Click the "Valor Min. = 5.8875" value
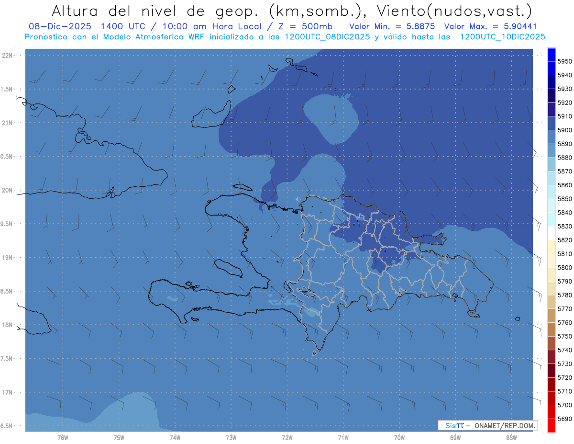Image resolution: width=574 pixels, height=444 pixels. tap(392, 26)
